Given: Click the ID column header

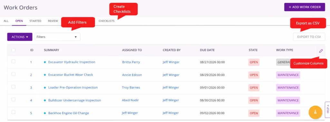Looking at the screenshot, I should pyautogui.click(x=32, y=50).
